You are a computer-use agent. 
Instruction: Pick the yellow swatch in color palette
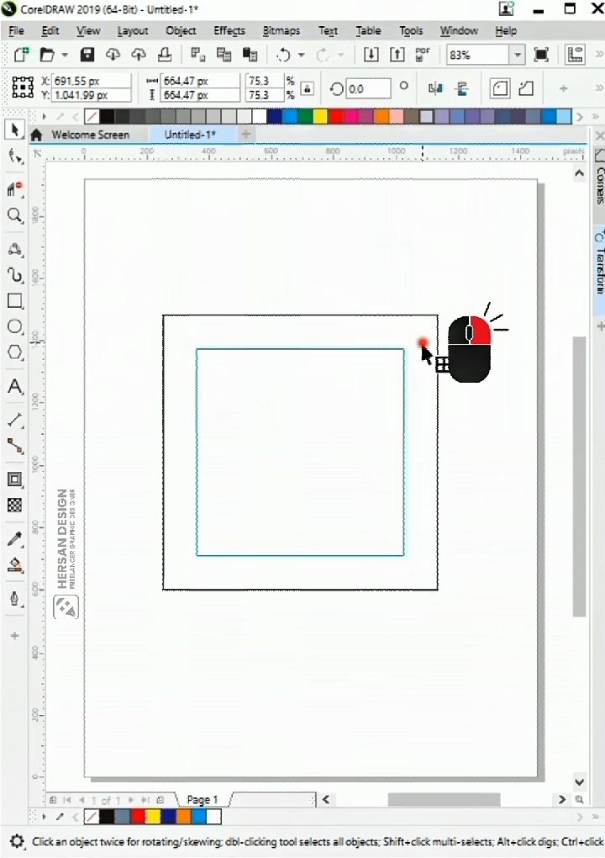(320, 116)
